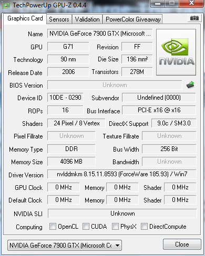The height and width of the screenshot is (256, 205).
Task: Open the Validation tab
Action: [87, 19]
